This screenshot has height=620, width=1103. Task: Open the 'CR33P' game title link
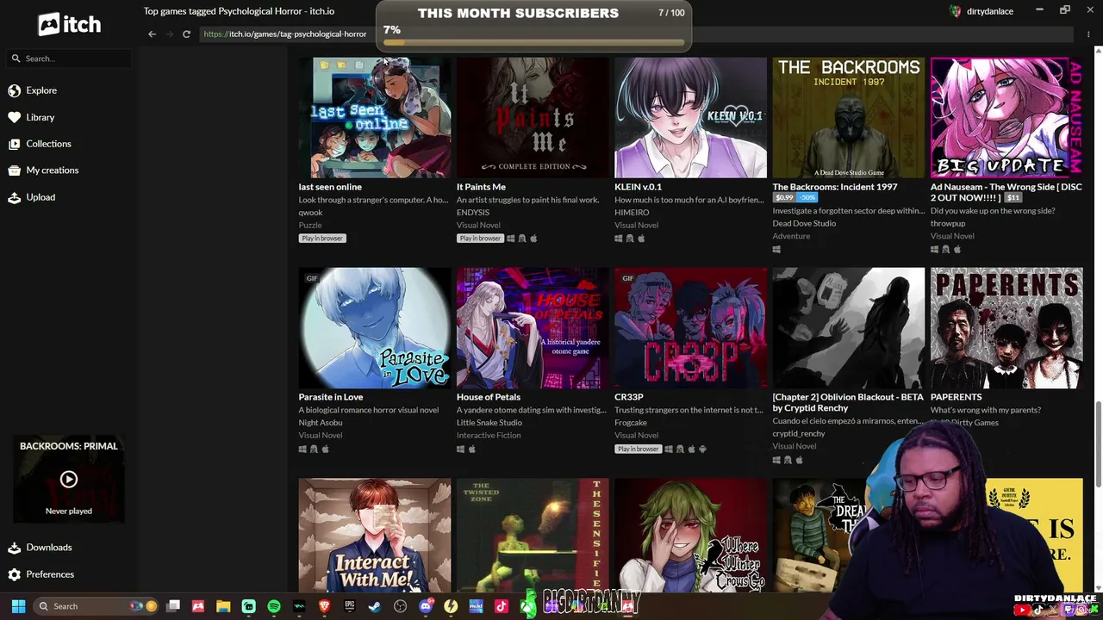(x=629, y=397)
